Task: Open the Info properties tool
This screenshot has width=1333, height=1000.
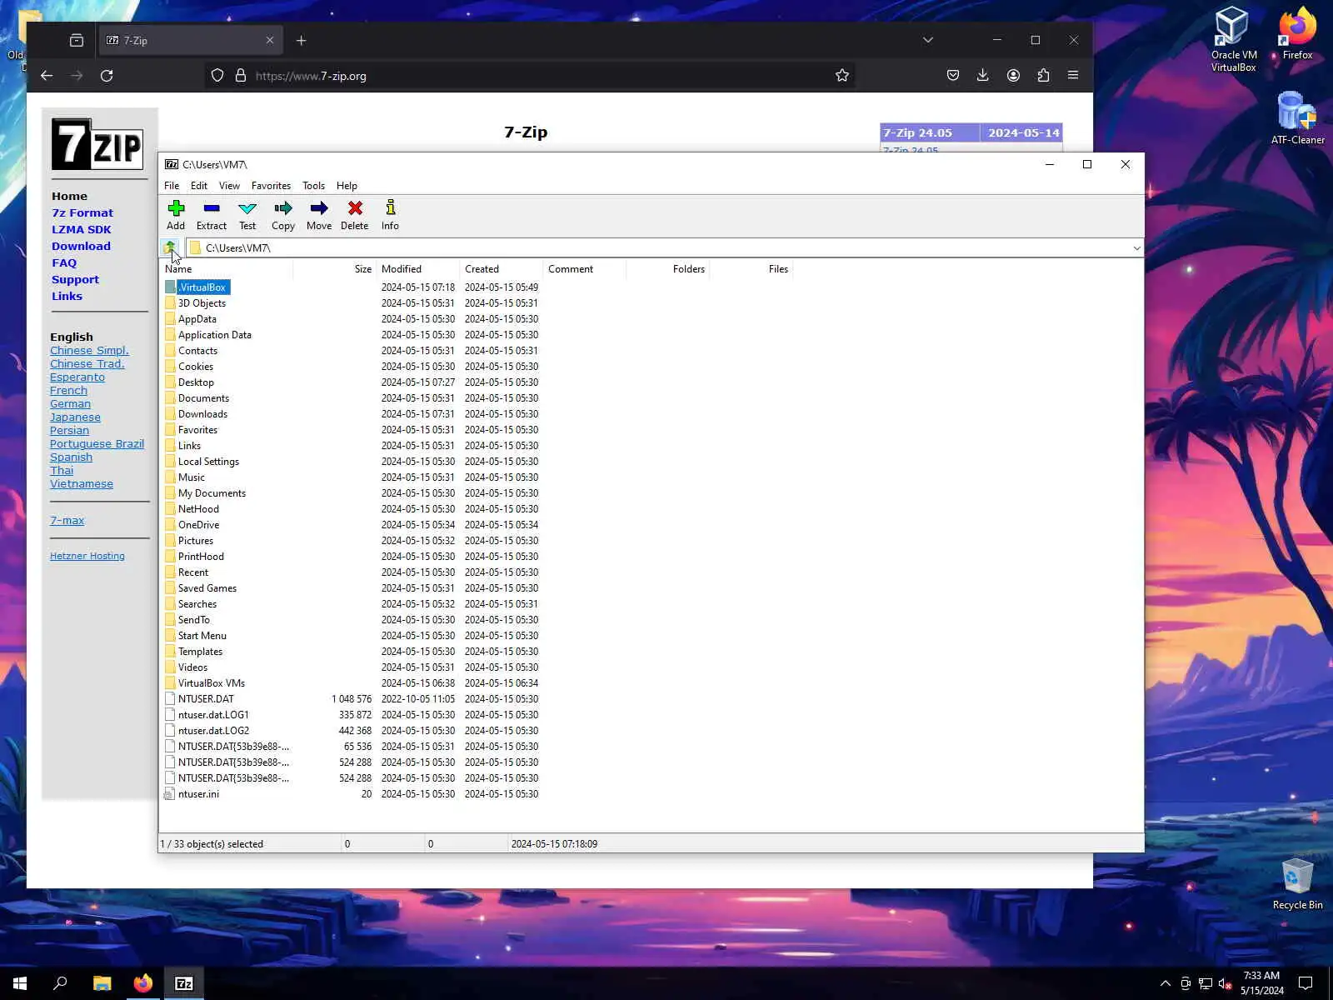Action: pyautogui.click(x=390, y=215)
